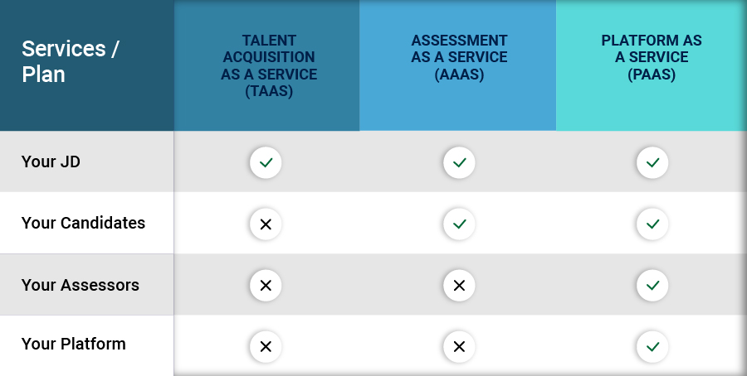Click the checkmark for Your Platform under PAAS
747x376 pixels.
point(652,346)
